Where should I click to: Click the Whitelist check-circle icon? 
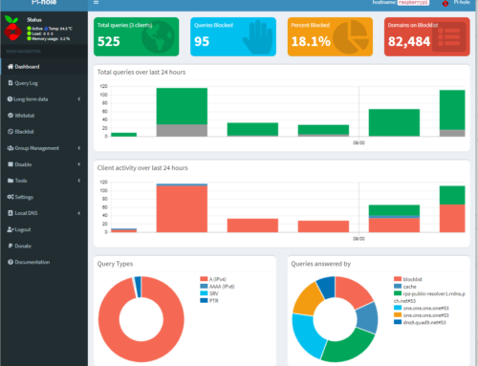click(11, 116)
